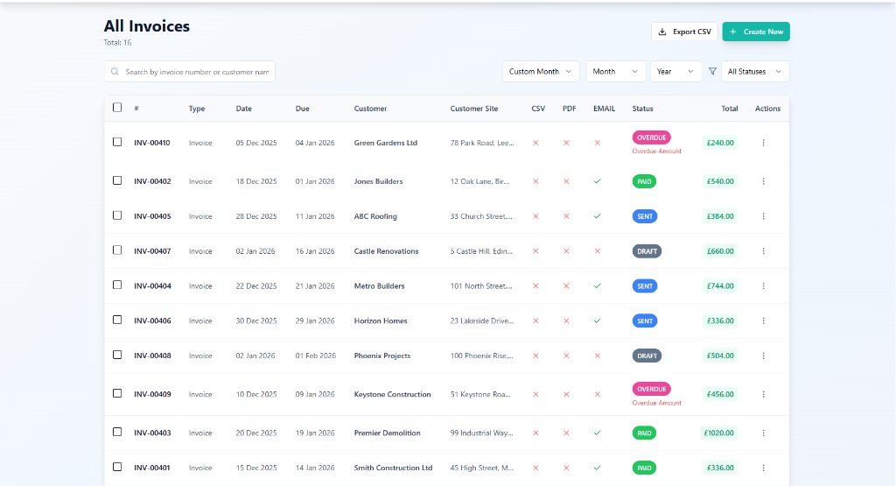The width and height of the screenshot is (896, 486).
Task: Open the Month dropdown
Action: pos(616,72)
